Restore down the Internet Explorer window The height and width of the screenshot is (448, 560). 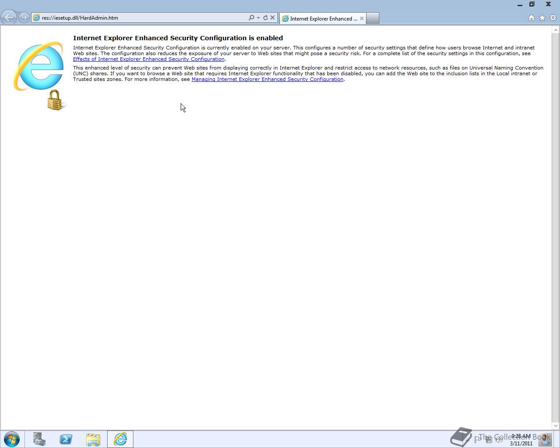[x=532, y=4]
